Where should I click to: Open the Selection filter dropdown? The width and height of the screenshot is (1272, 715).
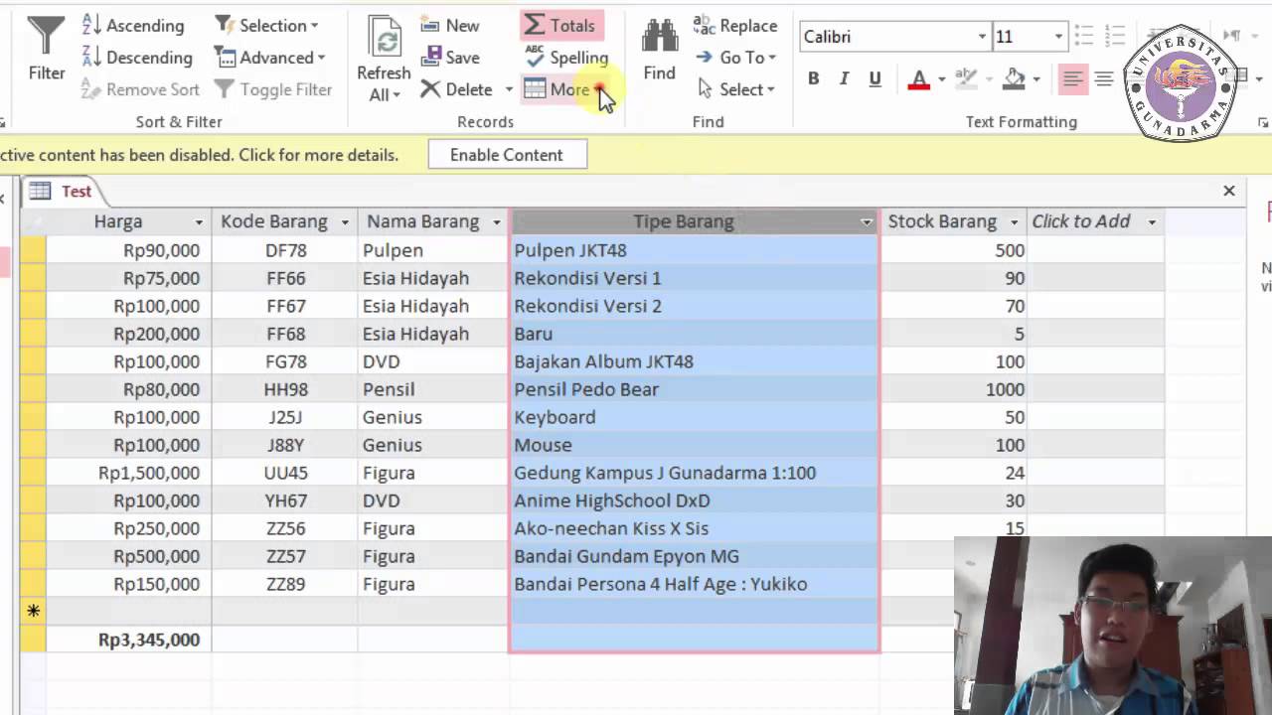pos(266,26)
